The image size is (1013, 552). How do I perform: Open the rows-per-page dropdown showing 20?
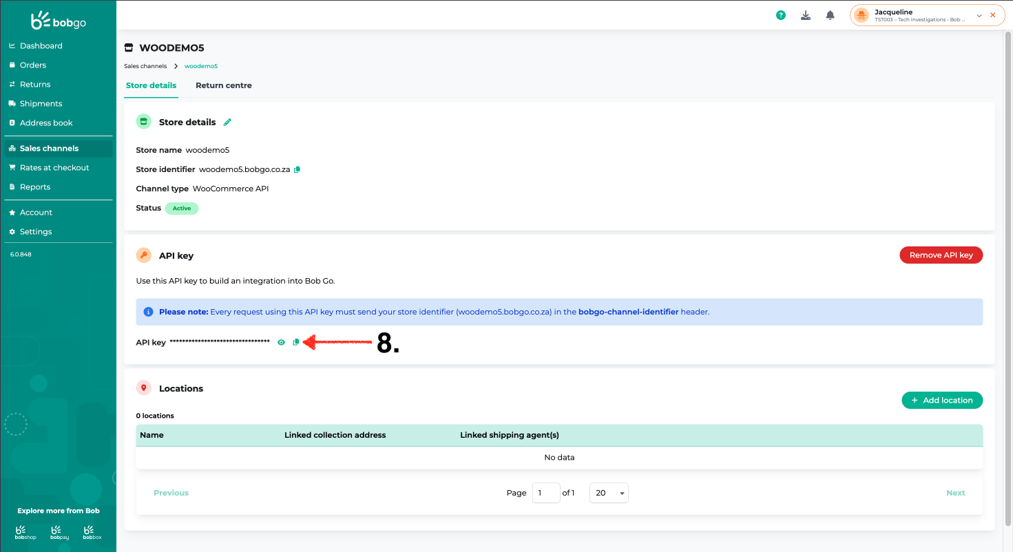tap(609, 493)
